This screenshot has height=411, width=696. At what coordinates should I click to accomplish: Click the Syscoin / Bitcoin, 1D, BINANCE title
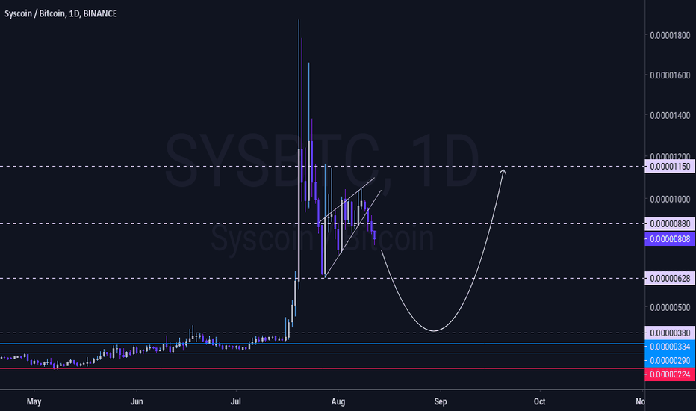click(x=60, y=13)
